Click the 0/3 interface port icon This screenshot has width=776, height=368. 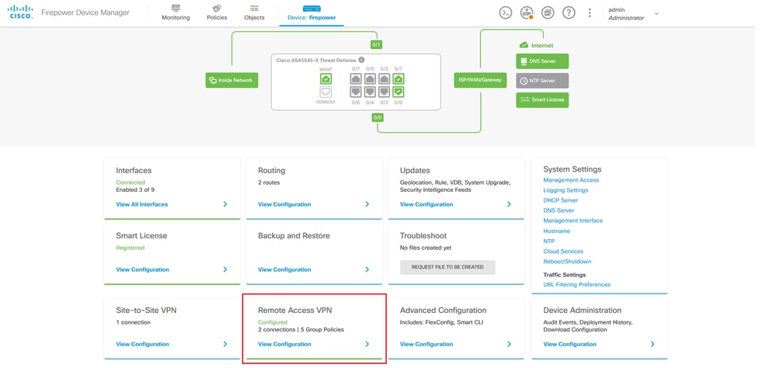coord(385,78)
